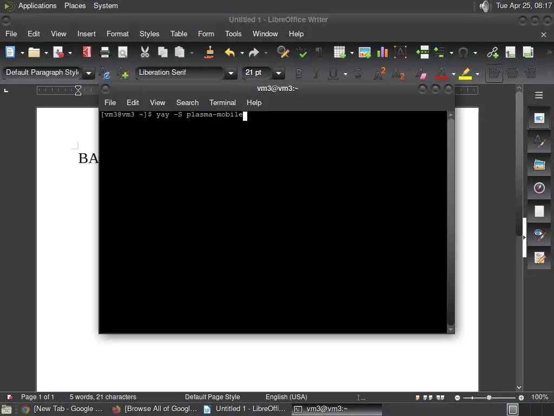
Task: Click the Redo arrow
Action: coord(254,53)
